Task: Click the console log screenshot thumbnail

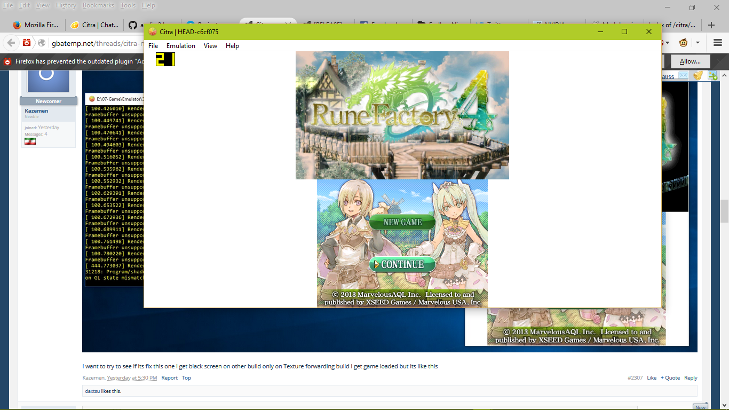Action: [114, 190]
